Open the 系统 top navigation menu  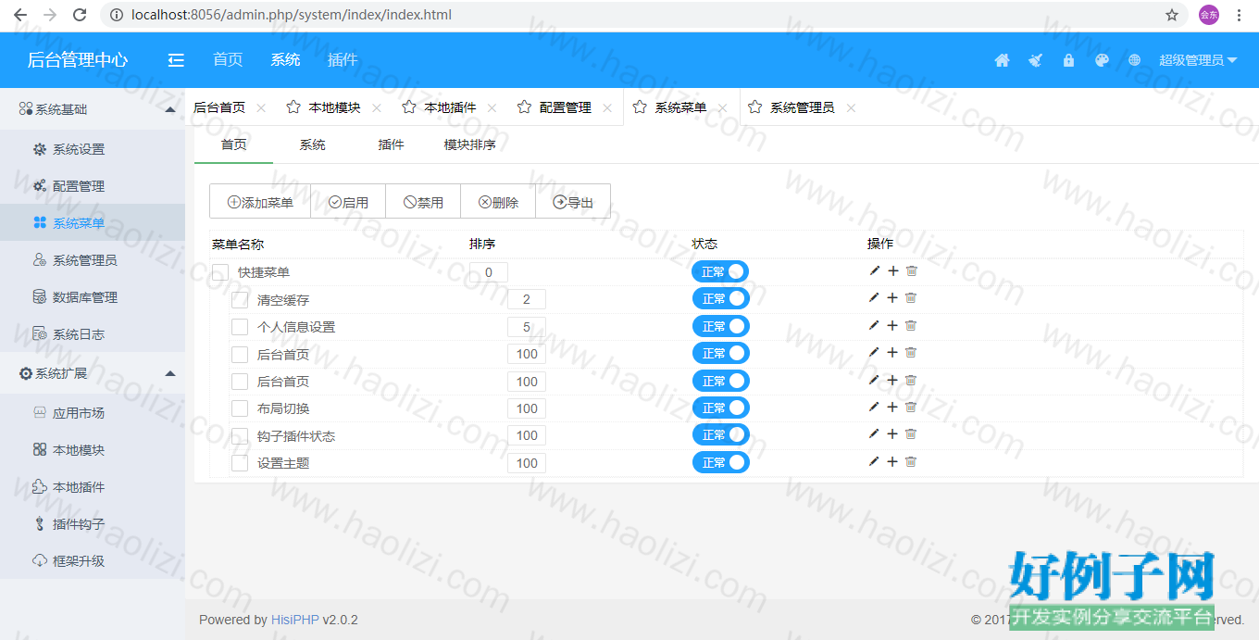click(285, 60)
